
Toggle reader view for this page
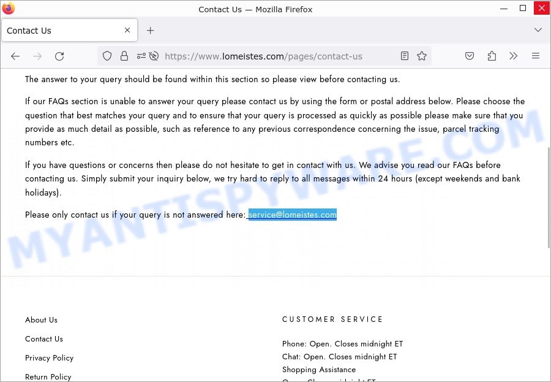coord(405,56)
